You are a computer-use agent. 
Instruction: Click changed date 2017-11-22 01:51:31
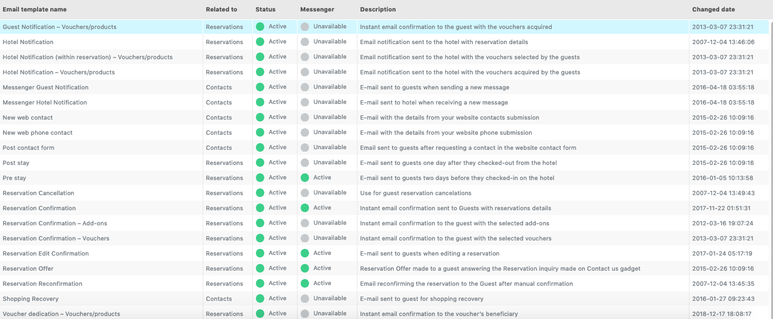pyautogui.click(x=723, y=208)
